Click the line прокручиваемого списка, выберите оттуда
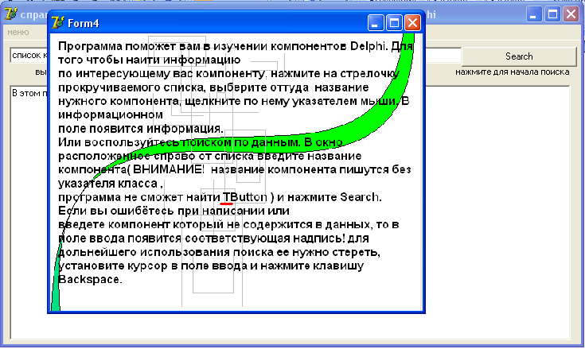585x349 pixels. click(213, 87)
